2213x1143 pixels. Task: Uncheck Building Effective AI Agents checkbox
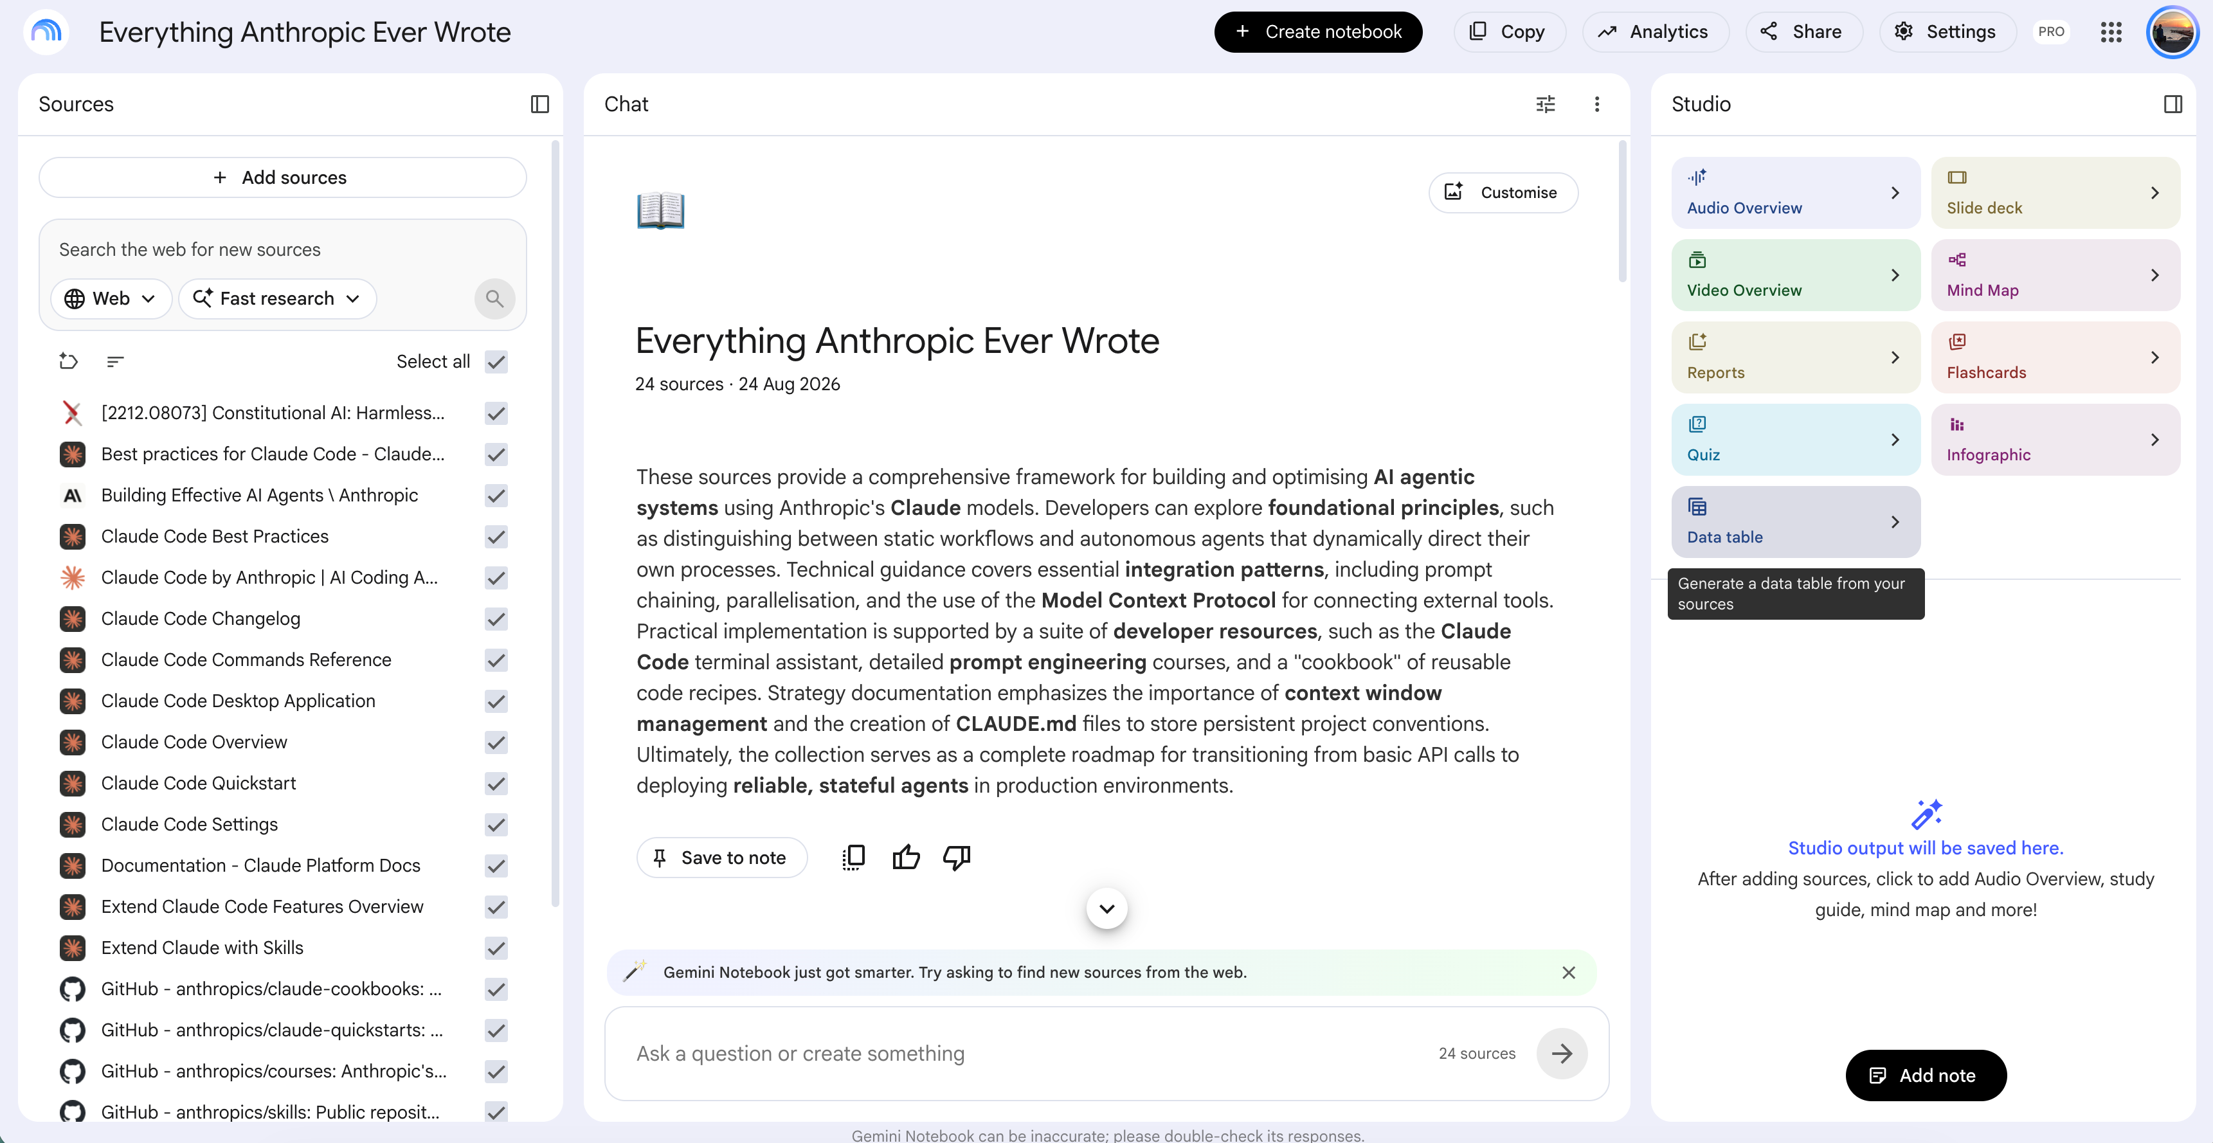click(x=496, y=496)
